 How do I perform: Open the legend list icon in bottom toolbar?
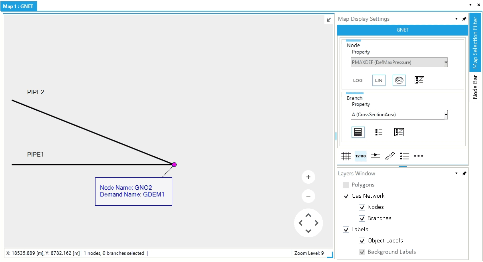click(x=404, y=156)
